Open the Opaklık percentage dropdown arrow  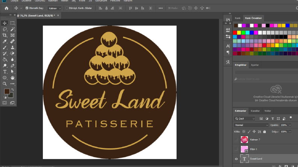tap(290, 125)
